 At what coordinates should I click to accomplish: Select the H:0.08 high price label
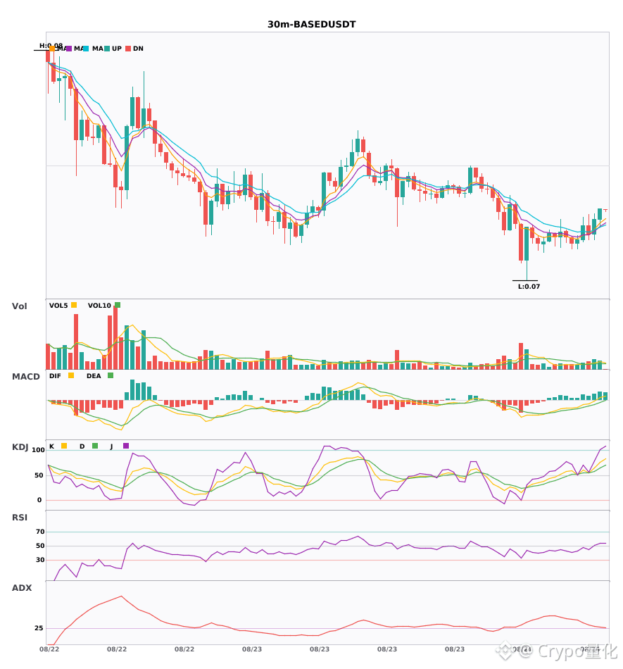[51, 45]
